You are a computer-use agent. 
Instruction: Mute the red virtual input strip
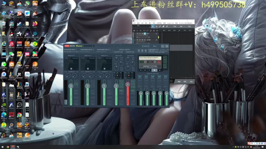tap(133, 104)
